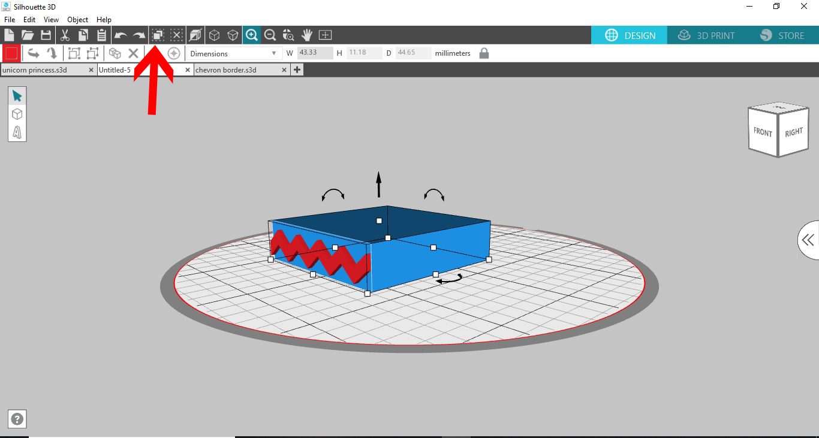819x438 pixels.
Task: Expand the side panel with the double chevron
Action: tap(808, 240)
